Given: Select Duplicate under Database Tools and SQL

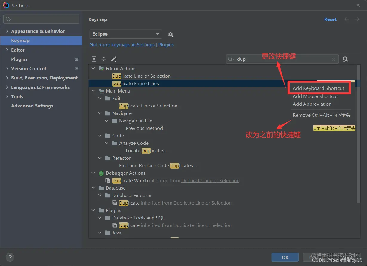Looking at the screenshot, I should [x=129, y=225].
